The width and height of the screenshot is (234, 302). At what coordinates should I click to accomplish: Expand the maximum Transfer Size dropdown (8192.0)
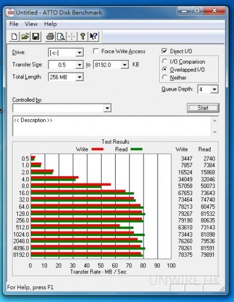point(125,65)
